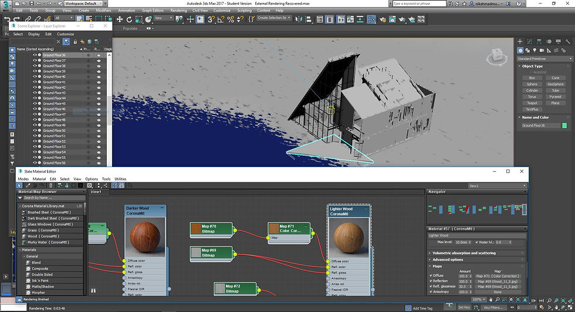Click the lock icon in Scene Explorer toolbar
Screen dimensions: 575x312
point(75,42)
